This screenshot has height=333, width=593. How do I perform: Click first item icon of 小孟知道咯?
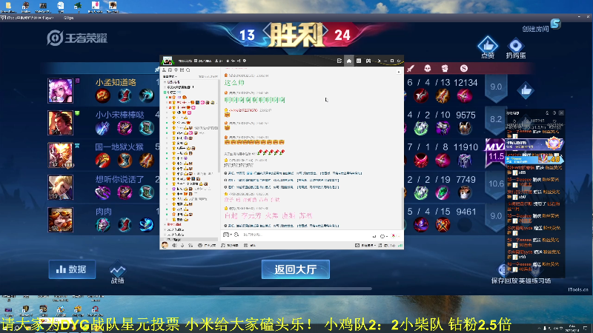point(102,96)
